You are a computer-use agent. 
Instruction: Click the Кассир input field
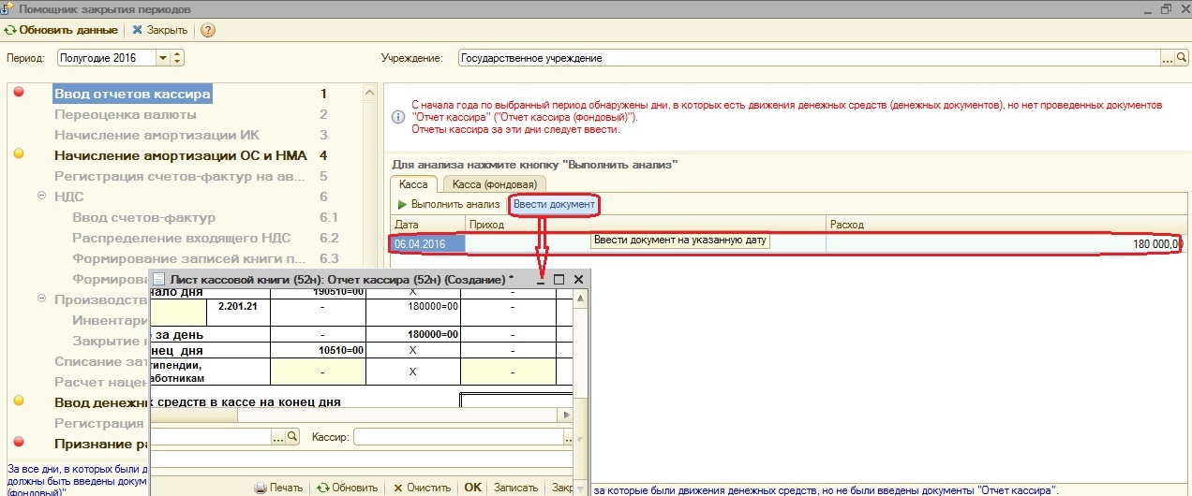(x=462, y=437)
